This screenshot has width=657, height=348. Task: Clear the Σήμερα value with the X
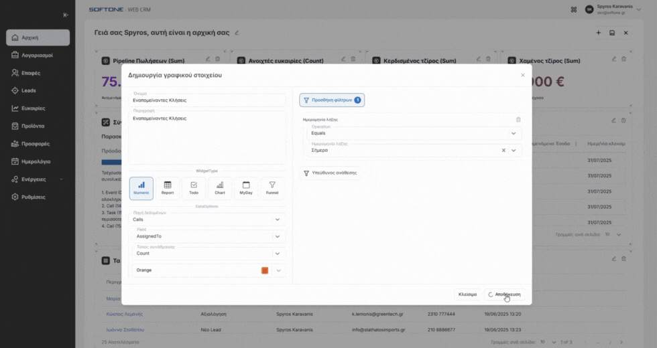503,151
